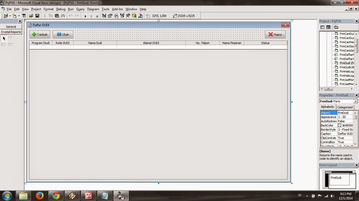
Task: Open the Menu Editor from toolbar
Action: tap(24, 16)
